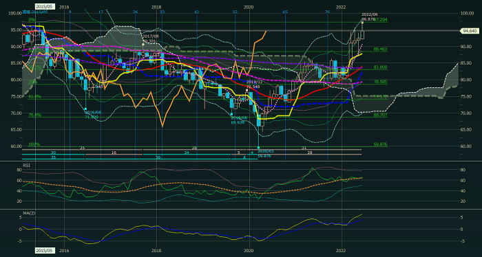Click the RSI panel title
Viewport: 482px width, 257px height.
26,166
